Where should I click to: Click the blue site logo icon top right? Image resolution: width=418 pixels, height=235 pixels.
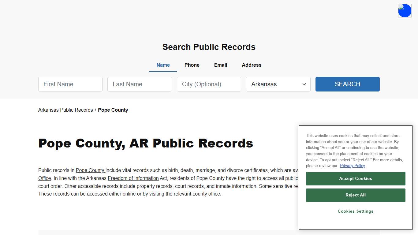tap(405, 10)
